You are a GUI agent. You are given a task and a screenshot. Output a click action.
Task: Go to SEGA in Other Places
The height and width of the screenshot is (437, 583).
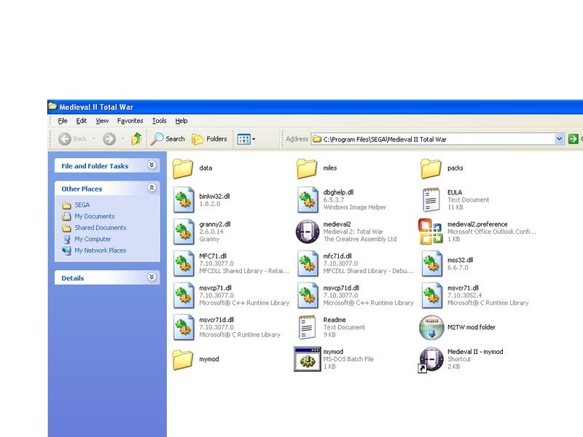77,205
